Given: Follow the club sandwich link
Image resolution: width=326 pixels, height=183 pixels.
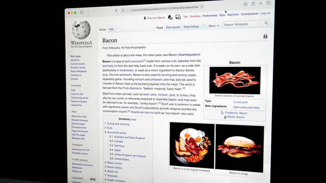Looking at the screenshot, I should (122, 75).
